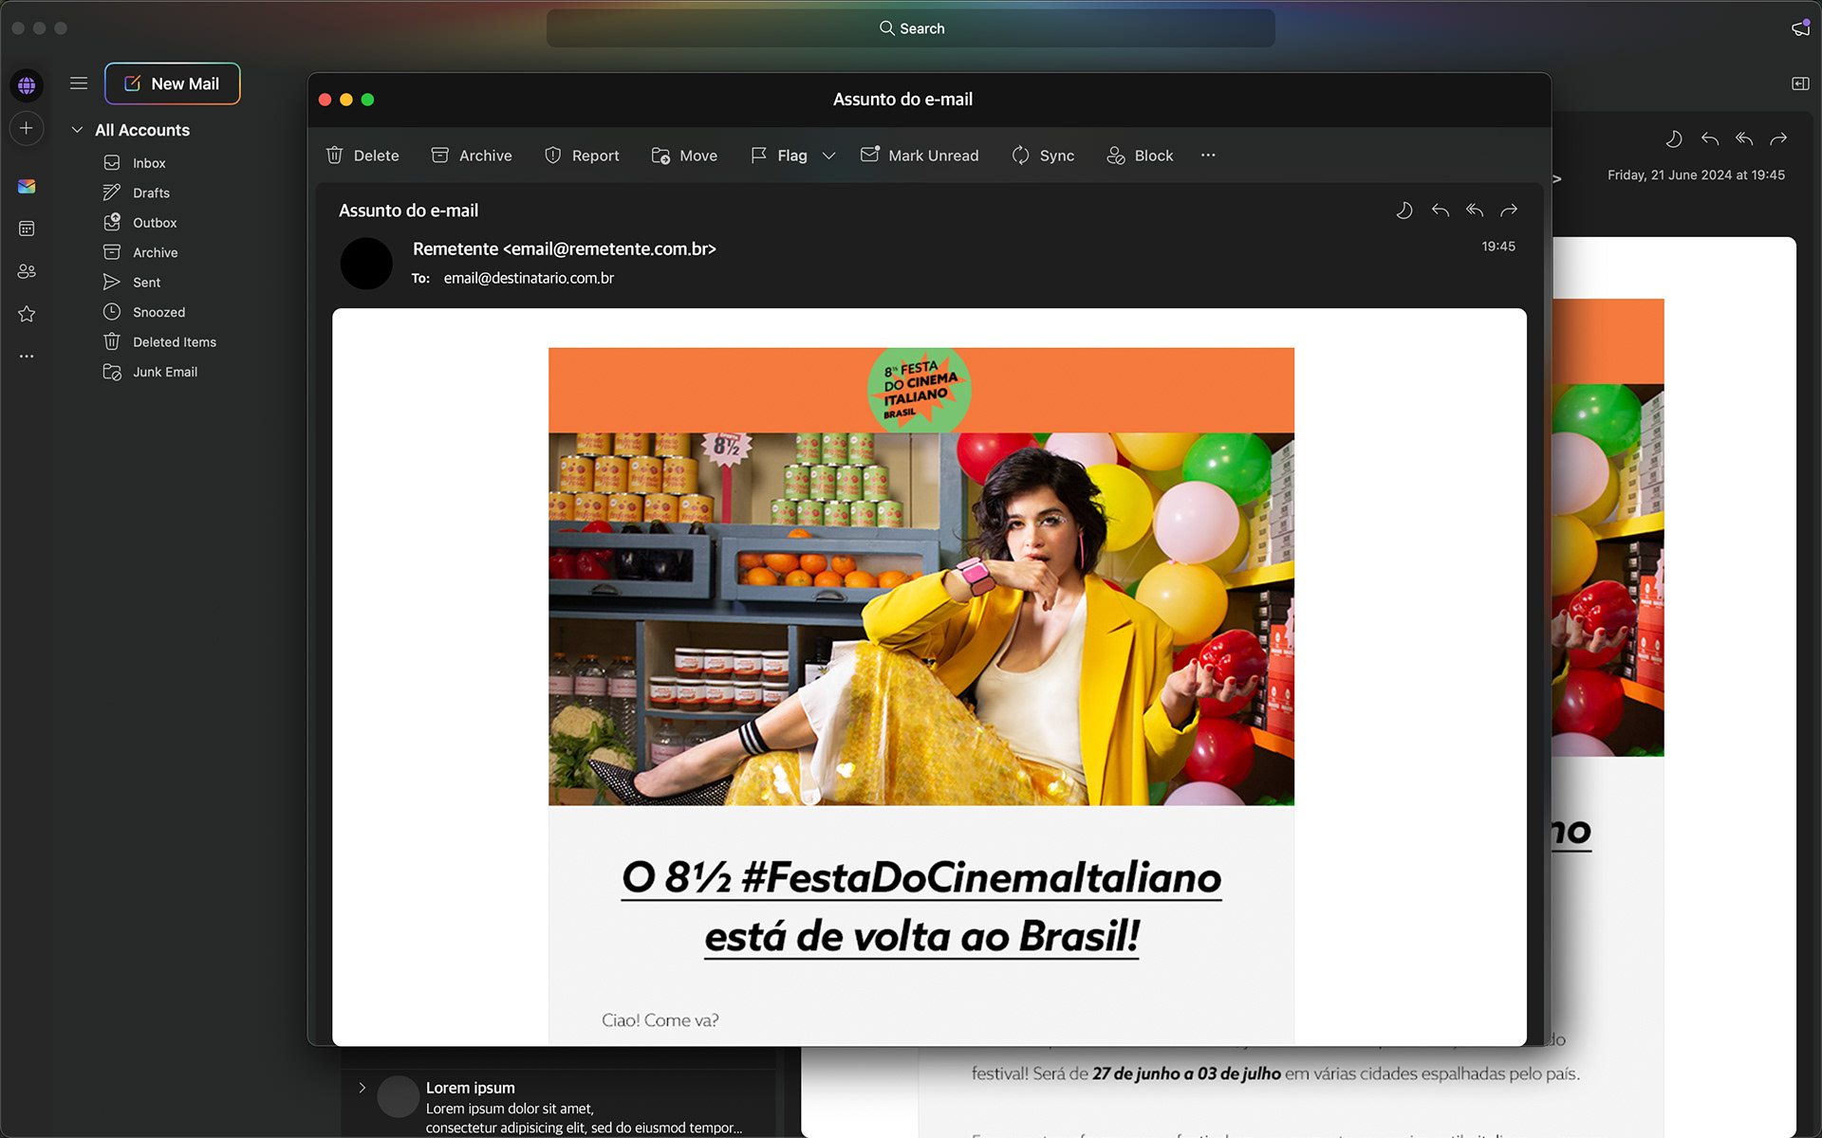Open the more apps ellipsis in left rail

[x=27, y=357]
